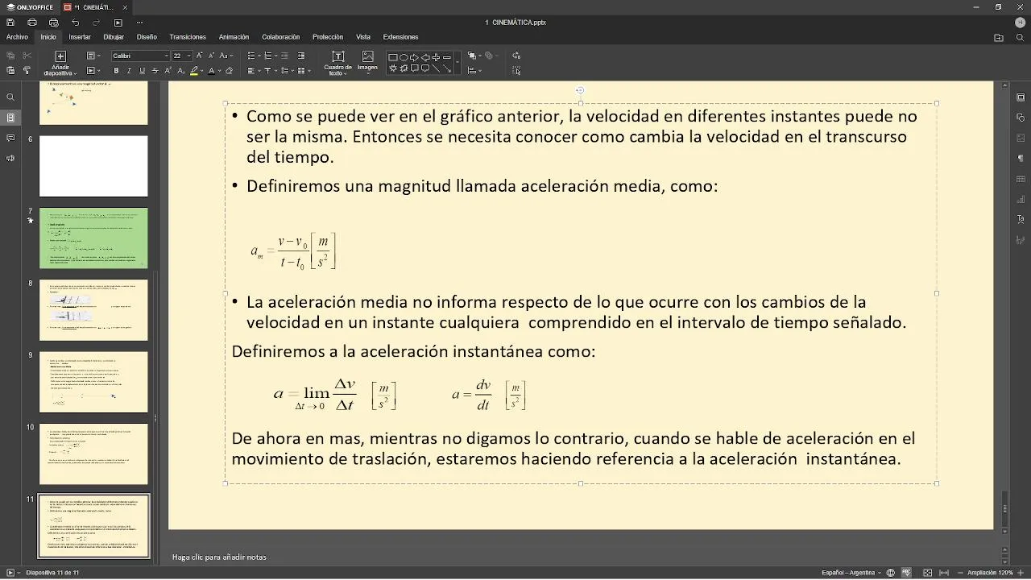Image resolution: width=1031 pixels, height=580 pixels.
Task: Toggle subscript formatting
Action: [180, 71]
